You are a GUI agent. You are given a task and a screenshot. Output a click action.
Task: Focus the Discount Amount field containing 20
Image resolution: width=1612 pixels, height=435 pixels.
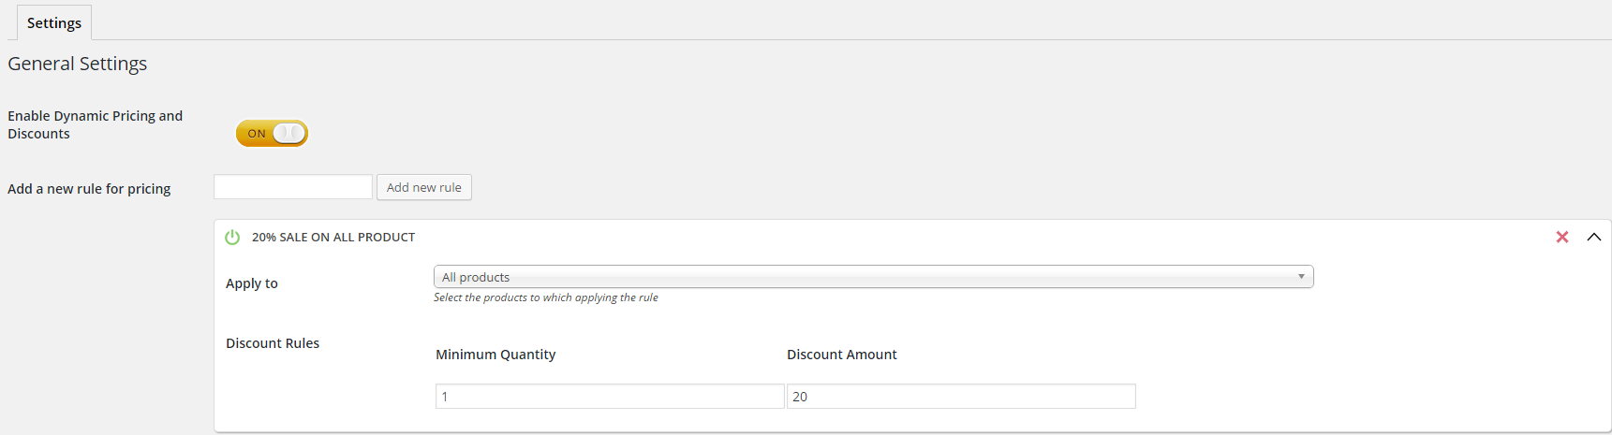(x=961, y=397)
